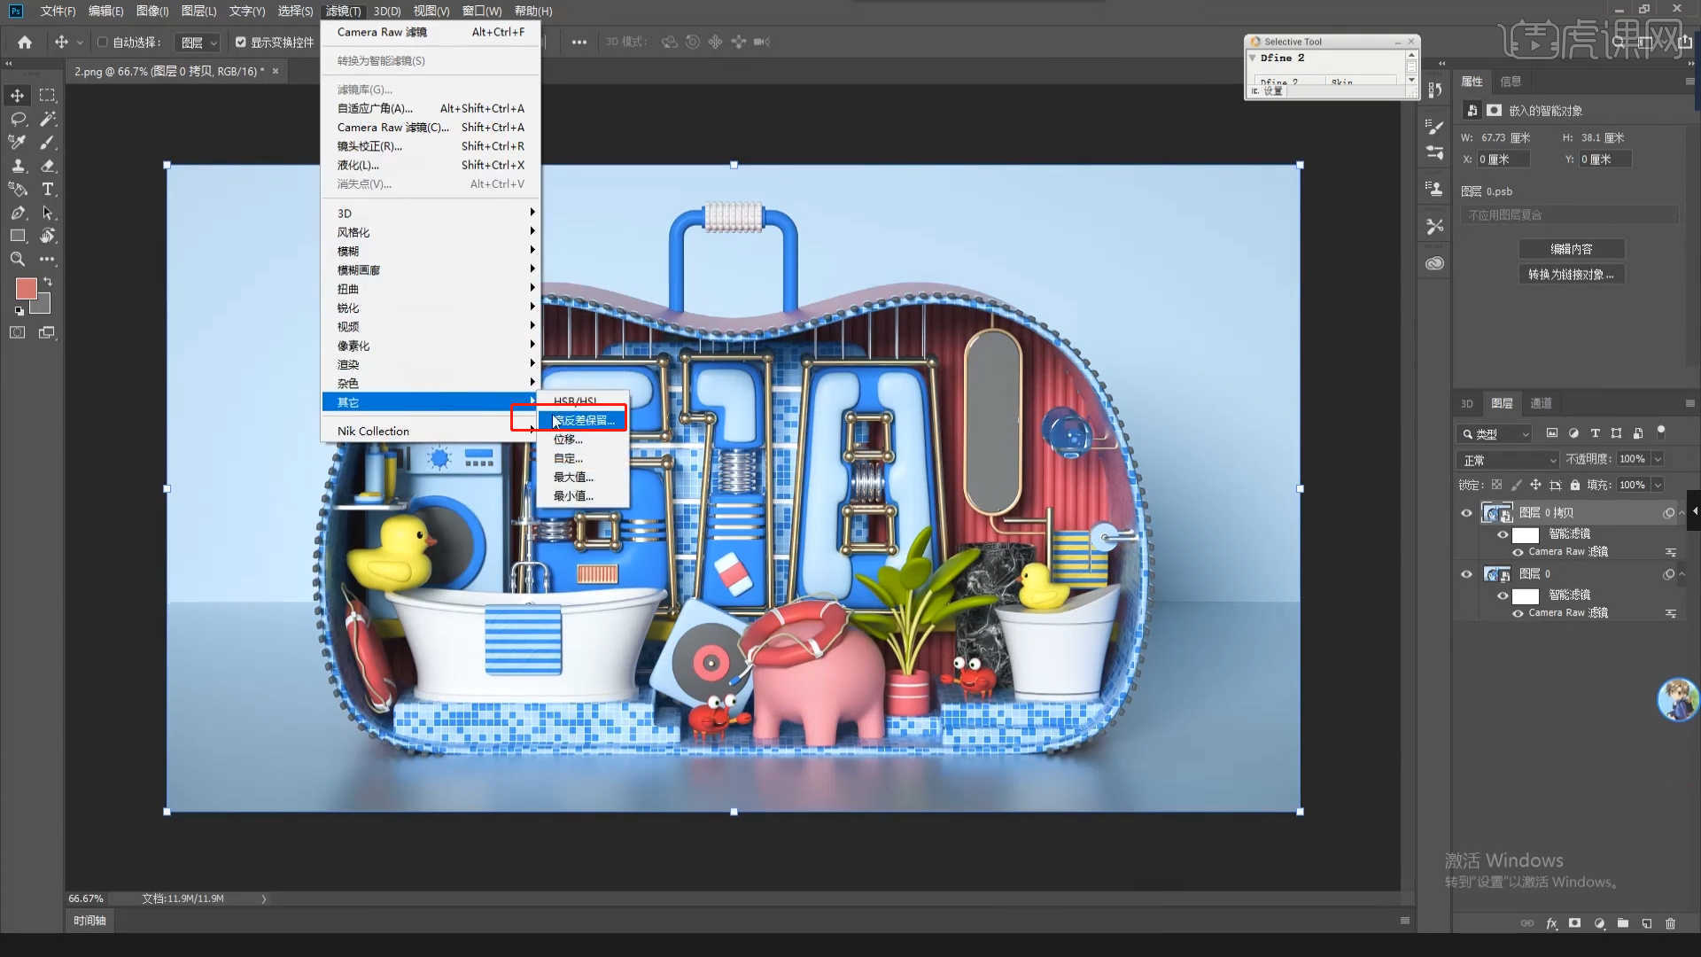Click the lock all layer icon

(x=1575, y=485)
